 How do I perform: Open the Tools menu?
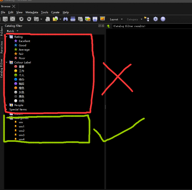[44, 12]
